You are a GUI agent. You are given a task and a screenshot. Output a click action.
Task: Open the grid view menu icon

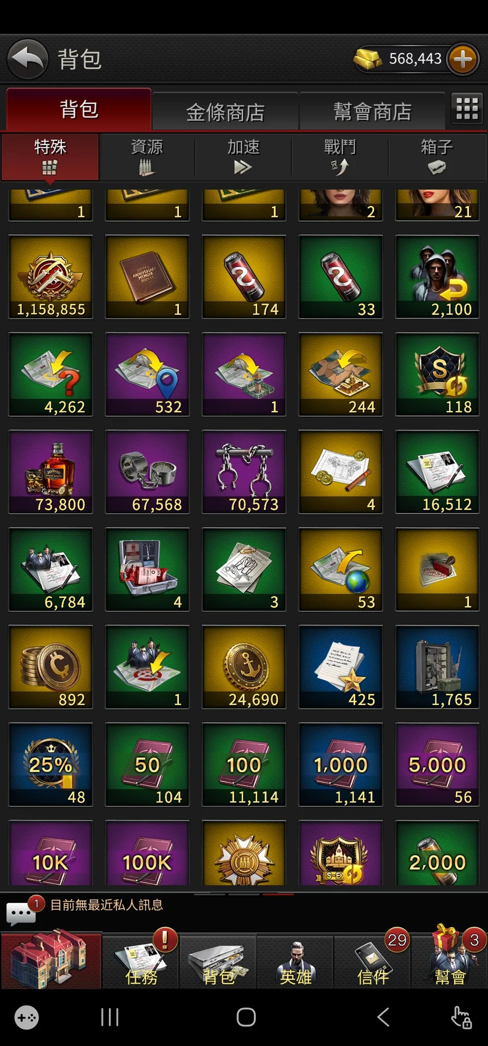pos(467,108)
